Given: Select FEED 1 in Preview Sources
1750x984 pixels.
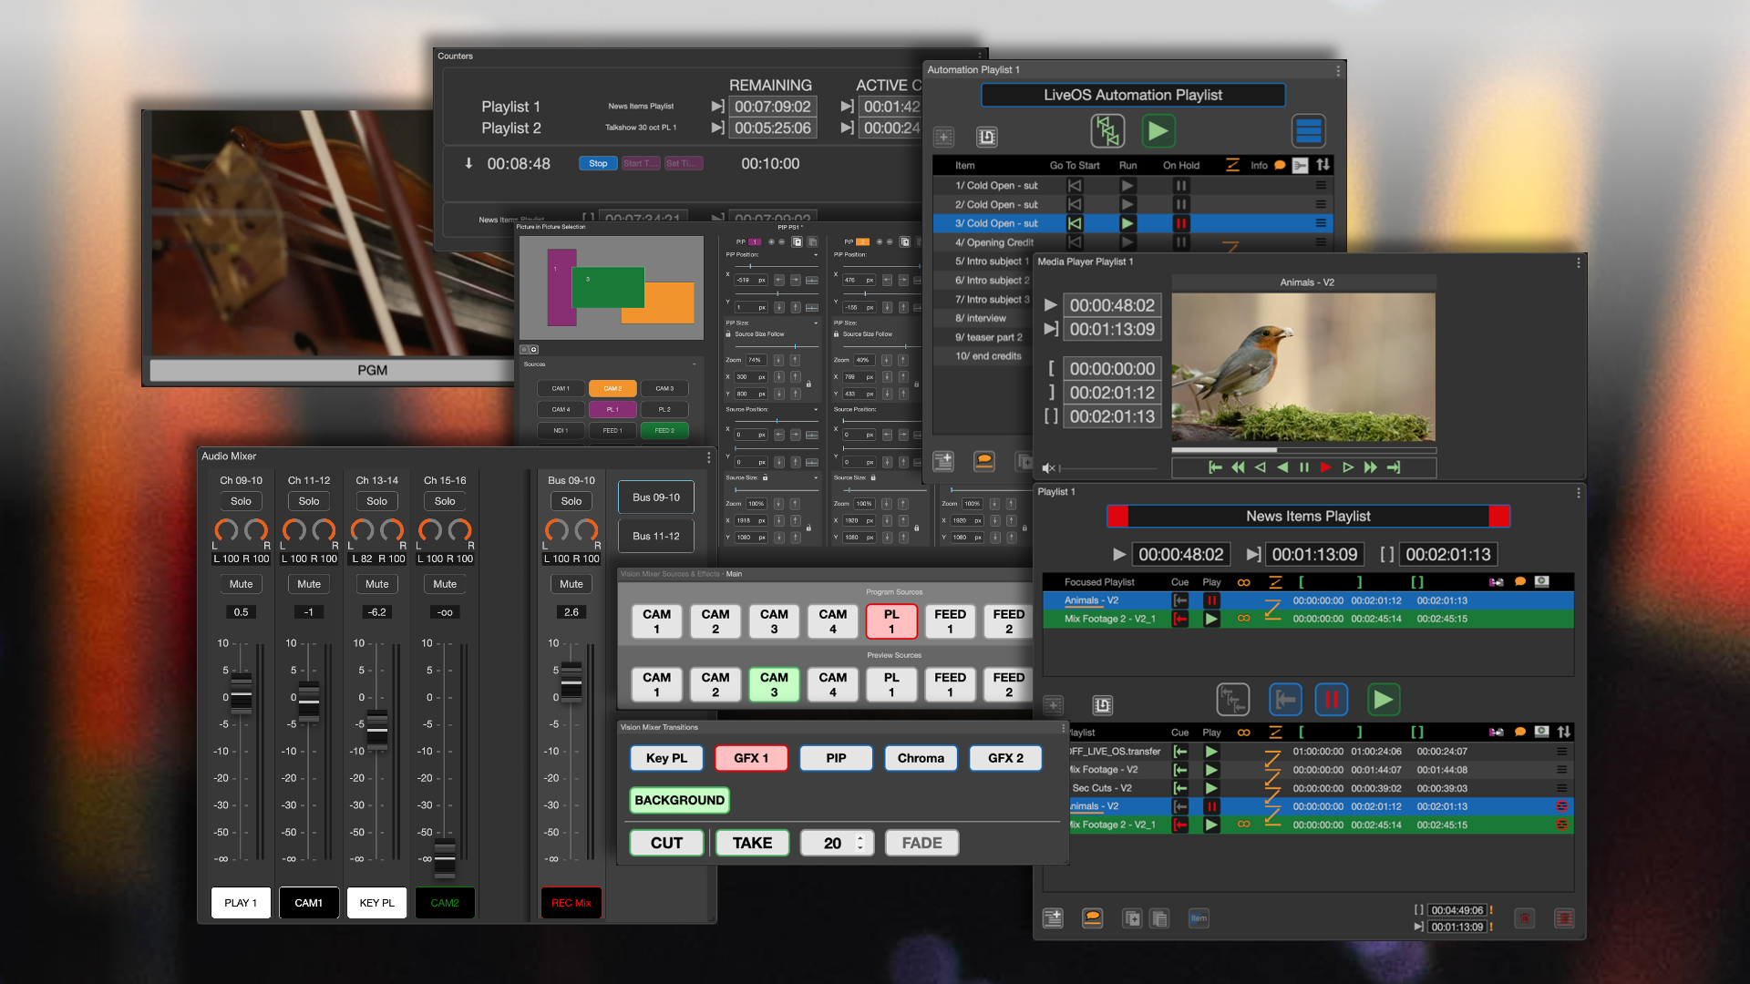Looking at the screenshot, I should [950, 684].
